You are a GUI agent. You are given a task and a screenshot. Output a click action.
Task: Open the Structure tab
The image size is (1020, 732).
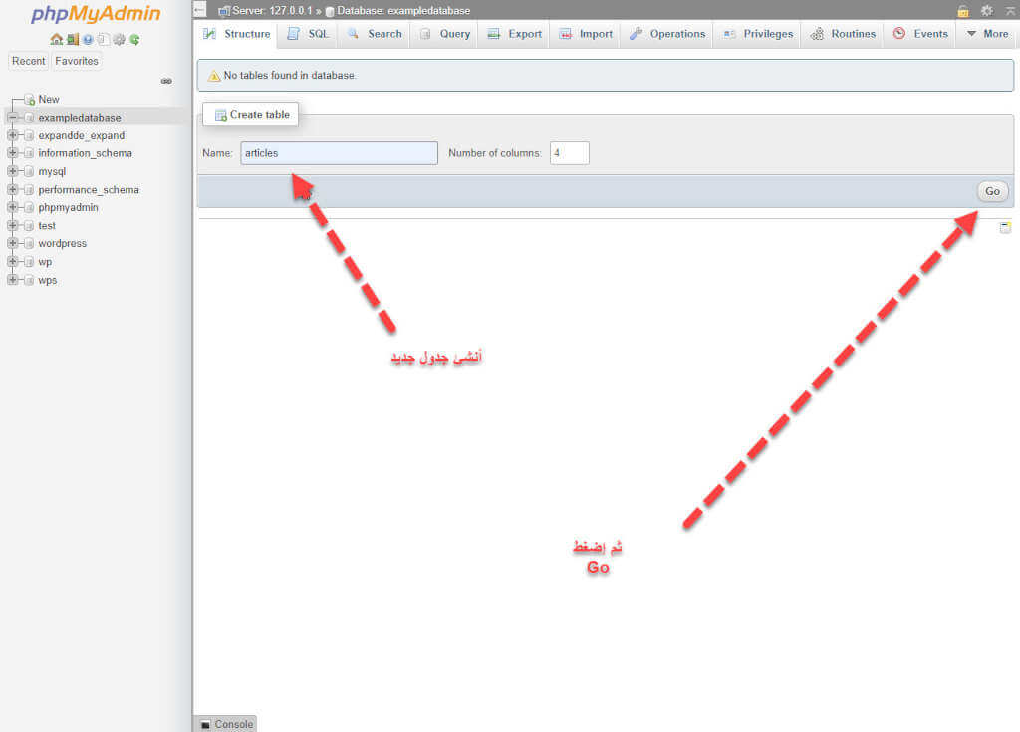click(x=237, y=34)
